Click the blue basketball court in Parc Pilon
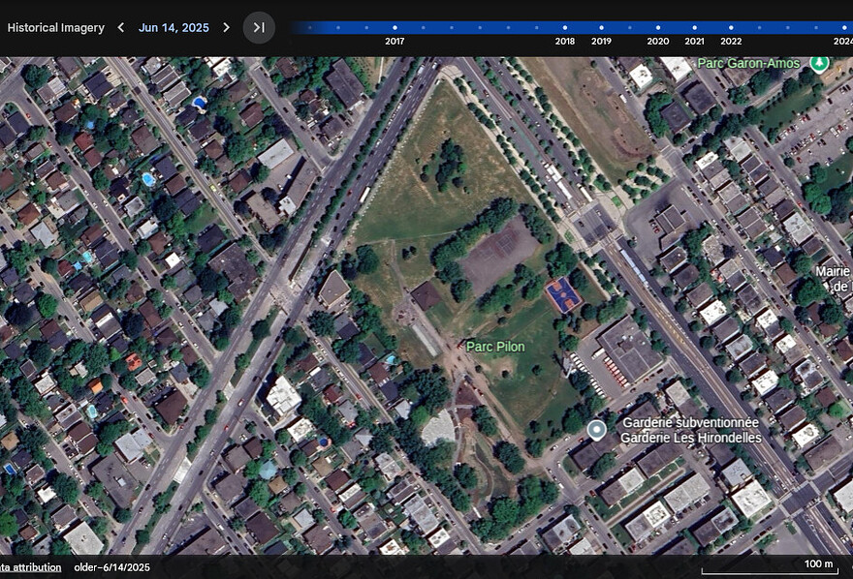 563,295
